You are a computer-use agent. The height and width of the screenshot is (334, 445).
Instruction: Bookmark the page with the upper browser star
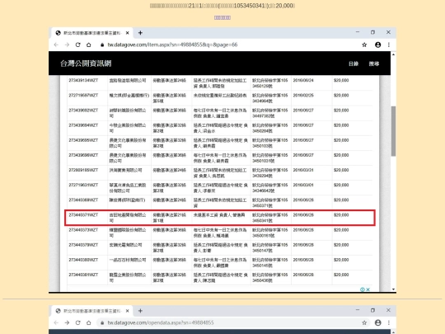(364, 45)
